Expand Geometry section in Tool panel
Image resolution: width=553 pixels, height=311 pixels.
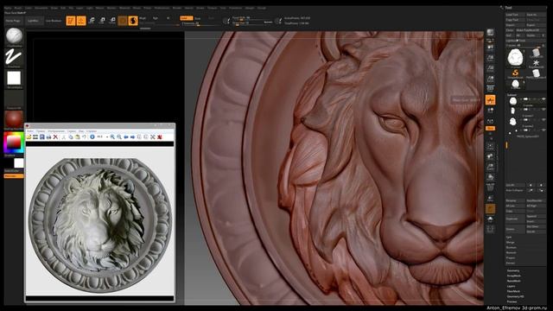(513, 270)
